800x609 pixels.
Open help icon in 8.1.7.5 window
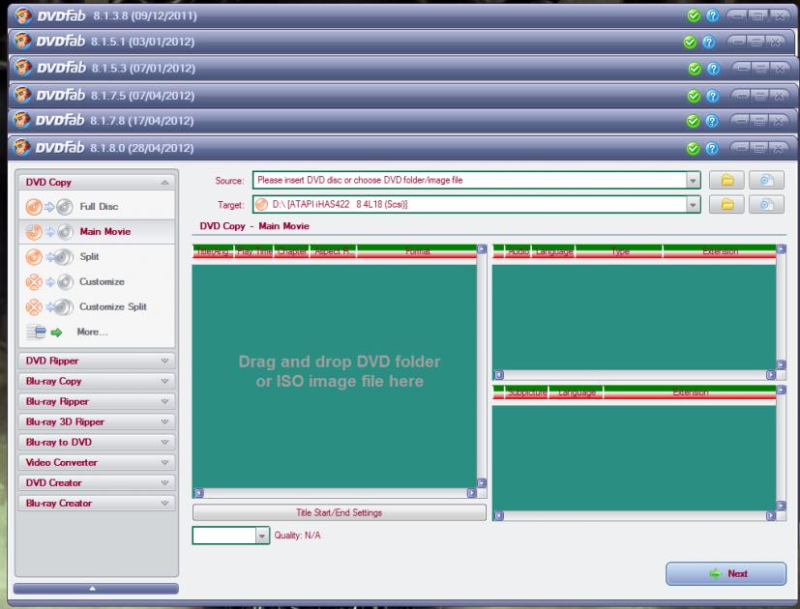pyautogui.click(x=713, y=96)
